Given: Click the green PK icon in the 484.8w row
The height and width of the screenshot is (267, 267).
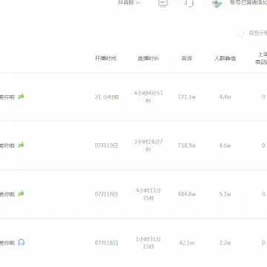Looking at the screenshot, I should [21, 194].
